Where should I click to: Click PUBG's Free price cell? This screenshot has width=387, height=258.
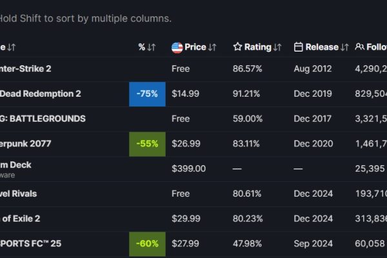(181, 119)
